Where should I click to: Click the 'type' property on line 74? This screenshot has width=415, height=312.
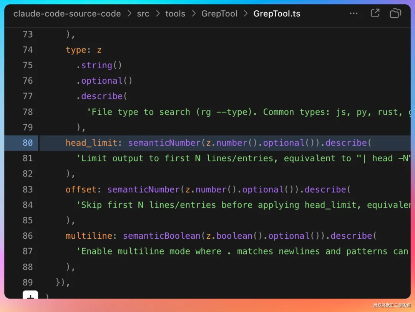pos(76,50)
